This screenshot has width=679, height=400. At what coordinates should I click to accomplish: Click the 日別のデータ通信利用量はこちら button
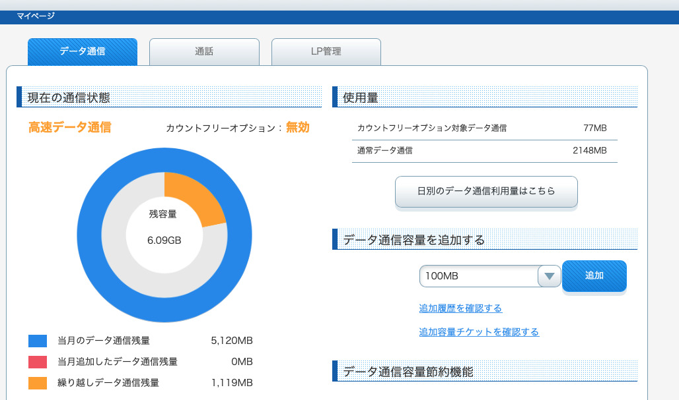(486, 192)
